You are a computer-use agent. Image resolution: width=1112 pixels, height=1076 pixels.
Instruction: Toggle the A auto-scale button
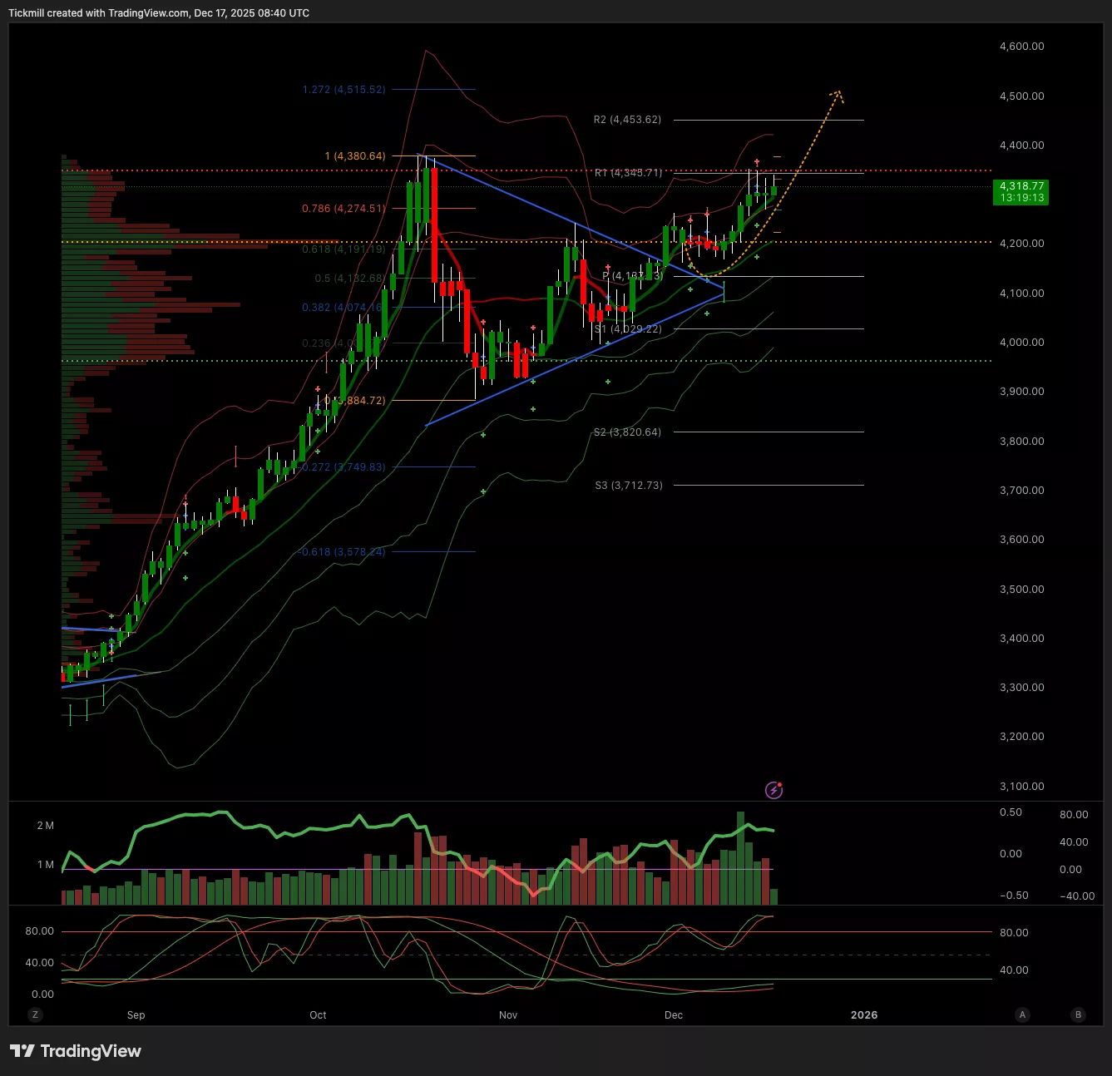coord(1022,1014)
